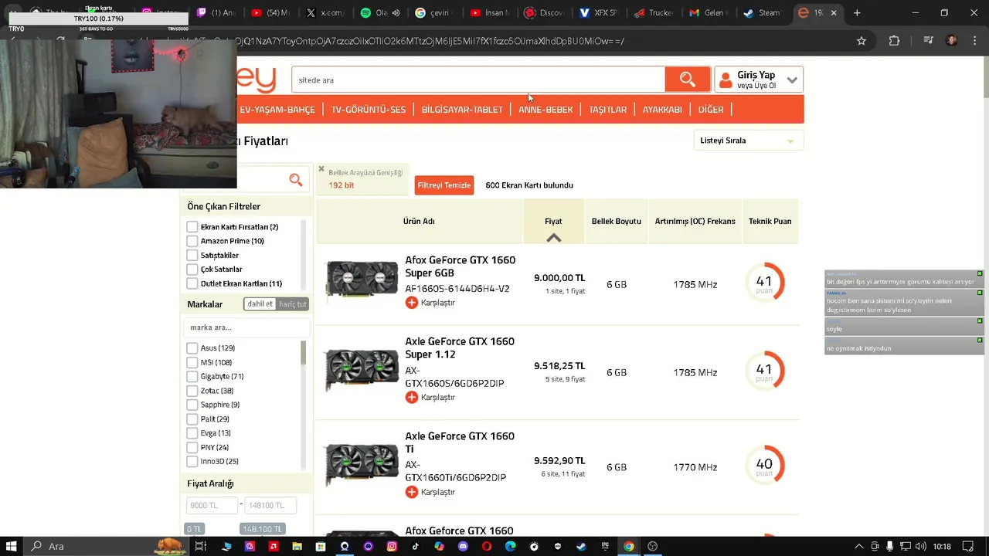989x556 pixels.
Task: Sort by the Teknik Puan column header
Action: [x=770, y=221]
